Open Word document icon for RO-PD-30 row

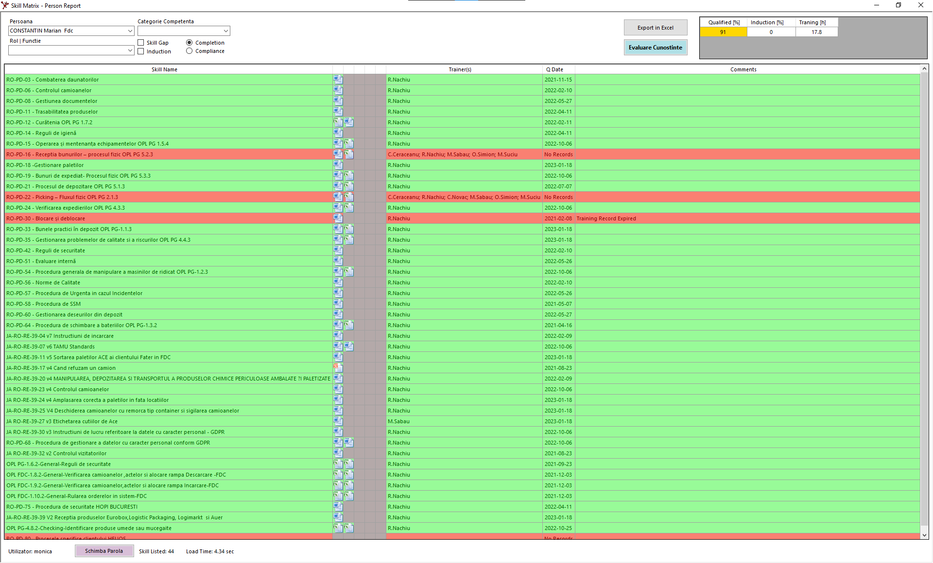[338, 218]
